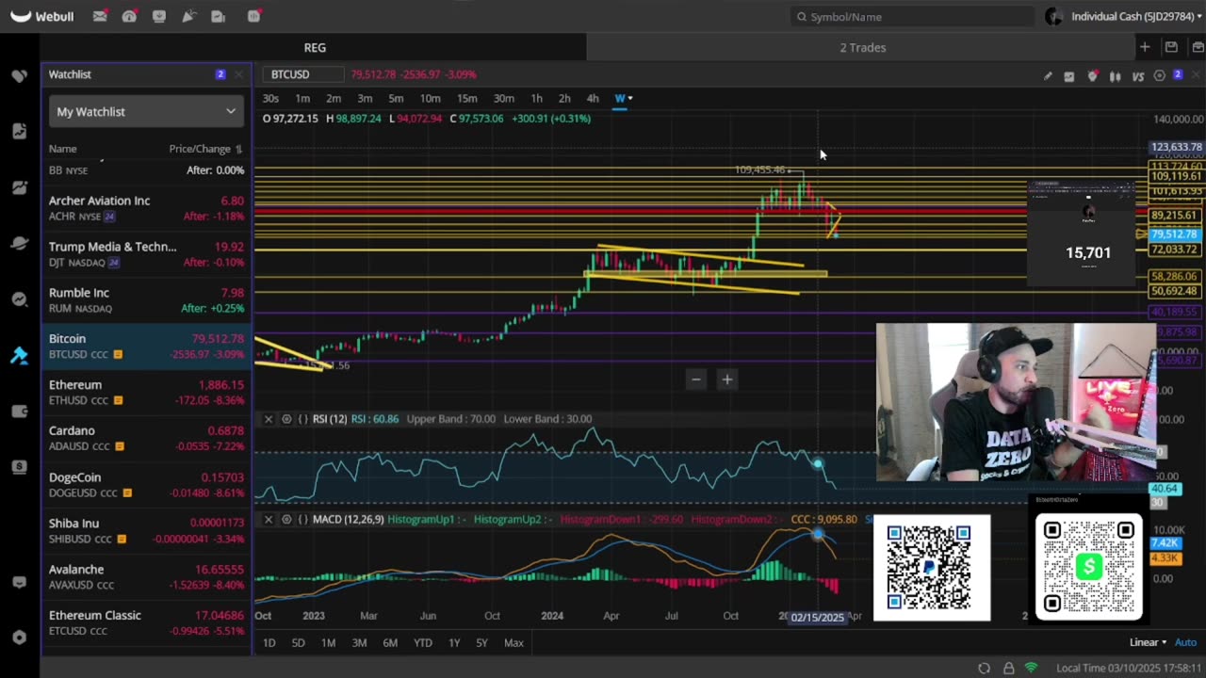Viewport: 1206px width, 678px height.
Task: Change candlestick chart type icon
Action: coord(1116,76)
